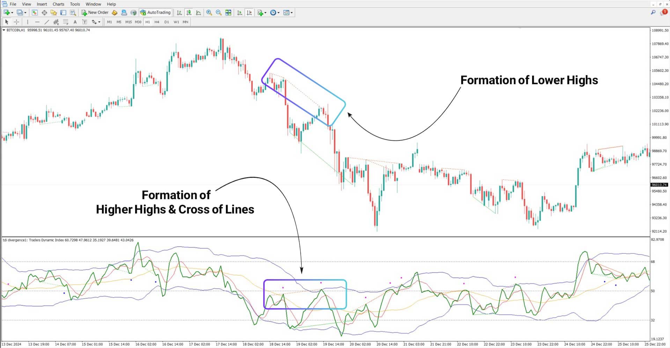Open the Templates icon
Viewport: 670px width, 348px height.
click(x=286, y=13)
